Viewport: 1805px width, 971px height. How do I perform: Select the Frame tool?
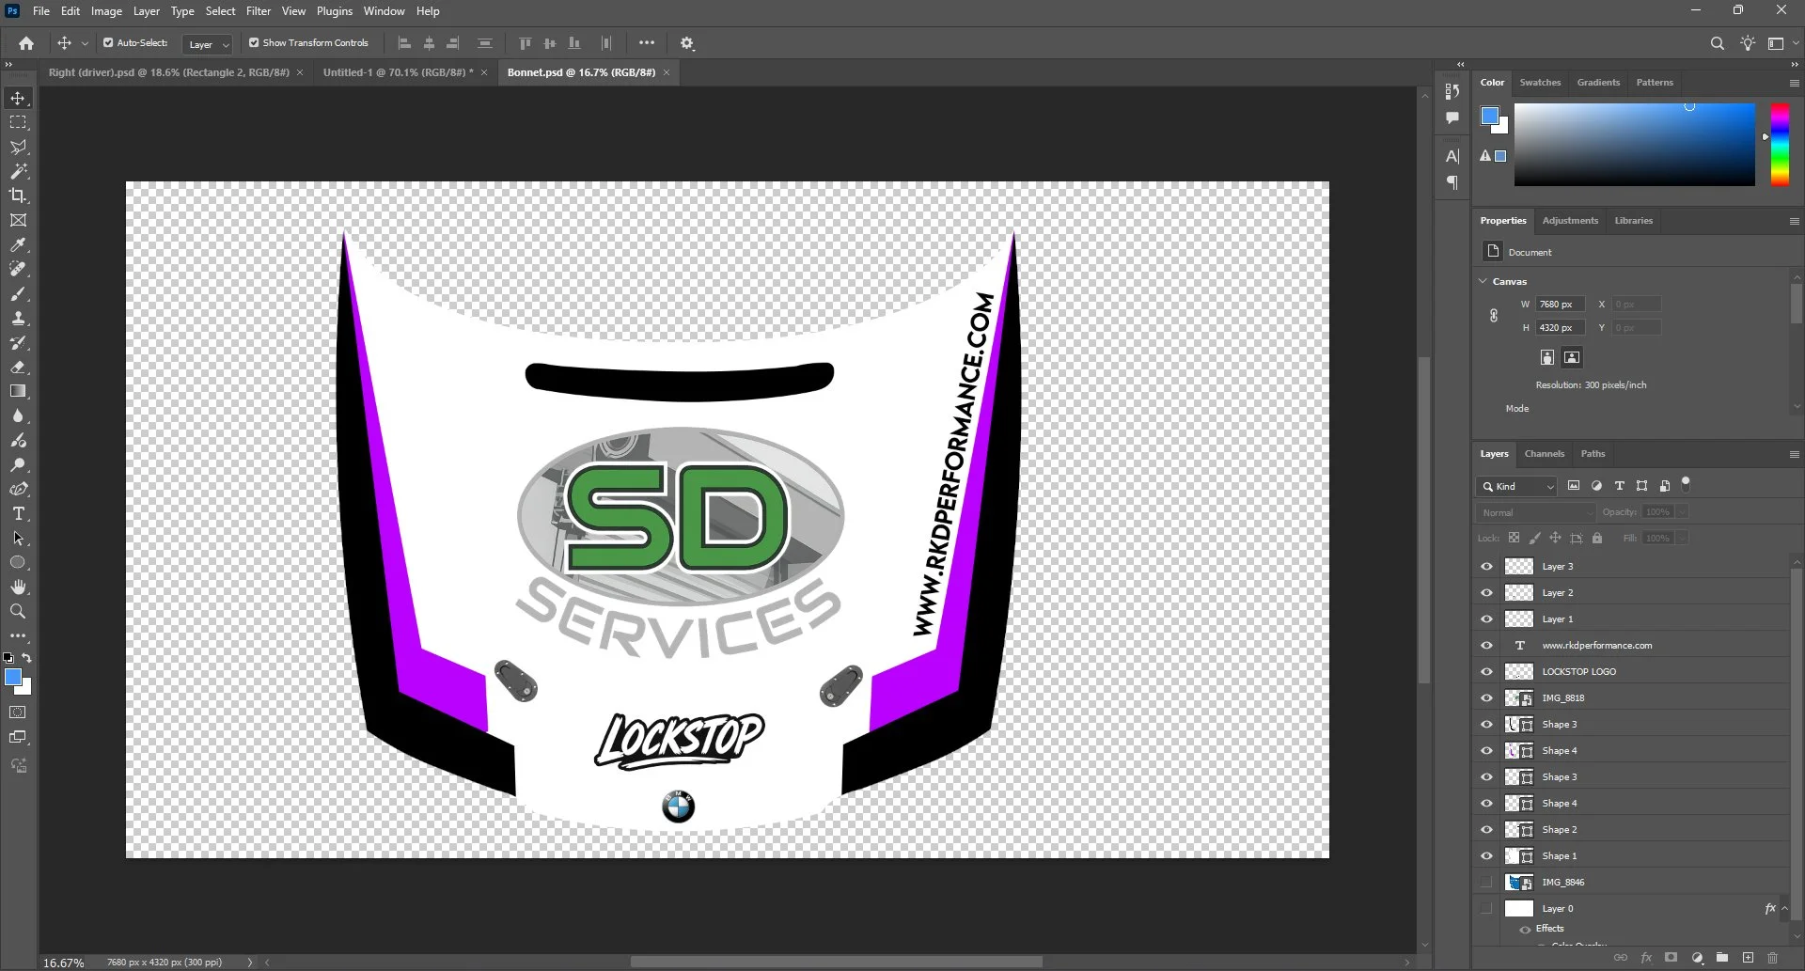pos(18,221)
